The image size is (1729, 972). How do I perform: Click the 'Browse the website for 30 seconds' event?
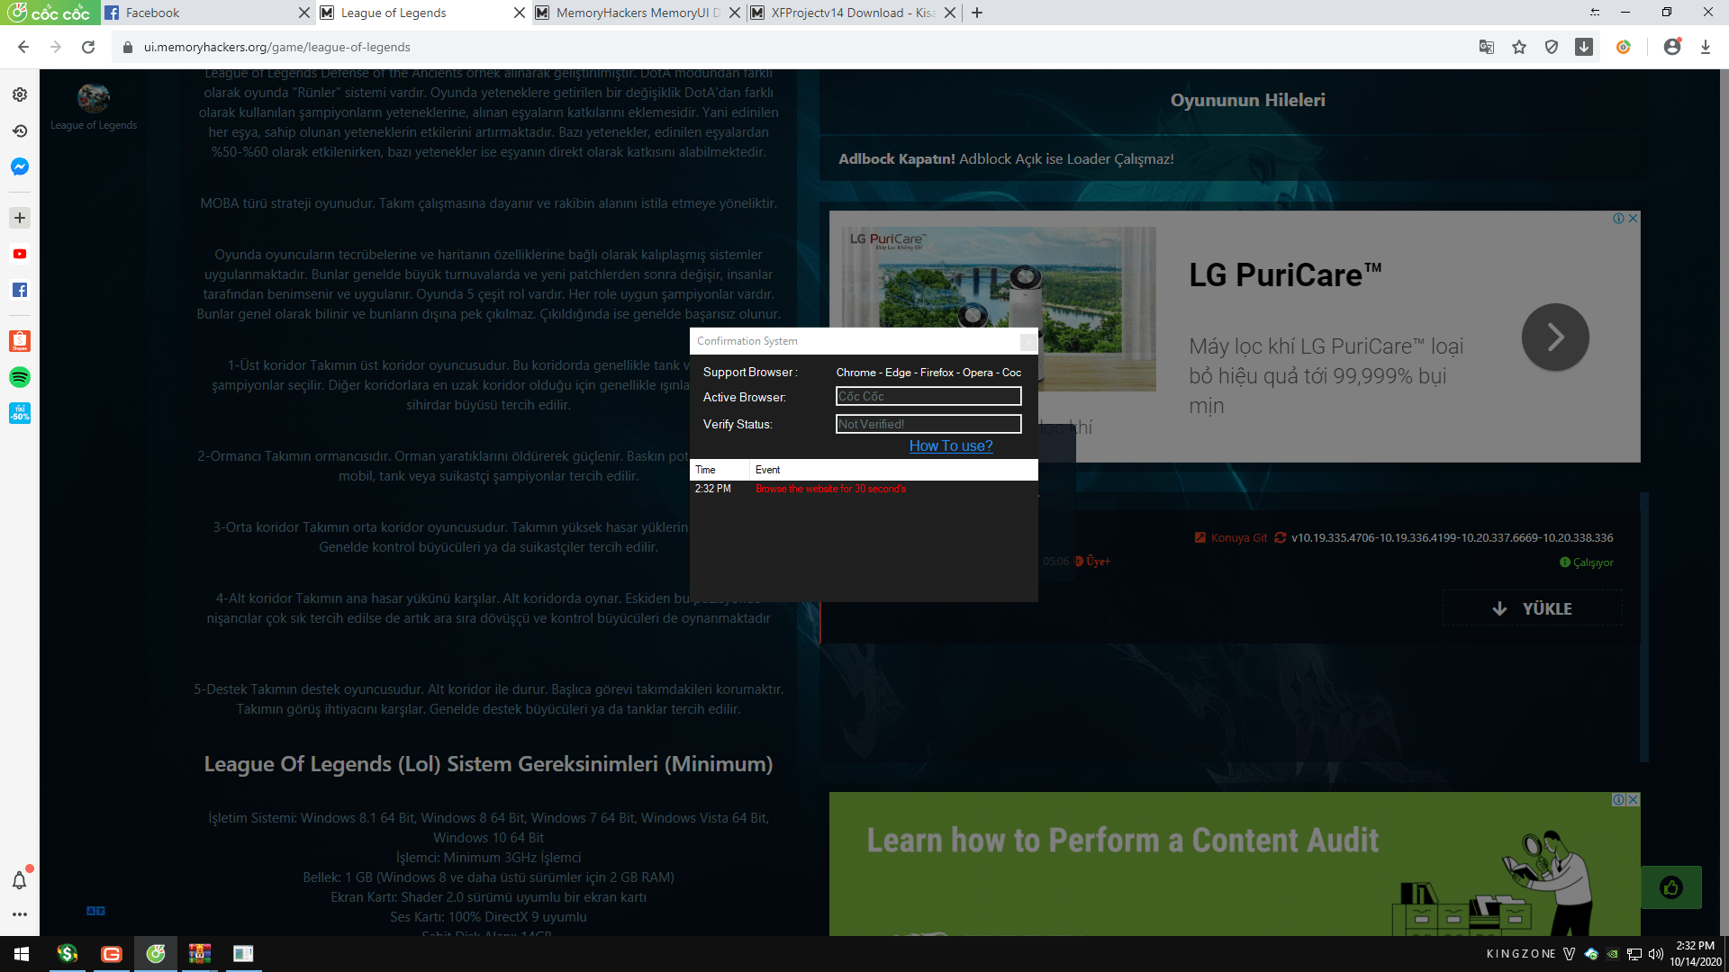point(830,490)
